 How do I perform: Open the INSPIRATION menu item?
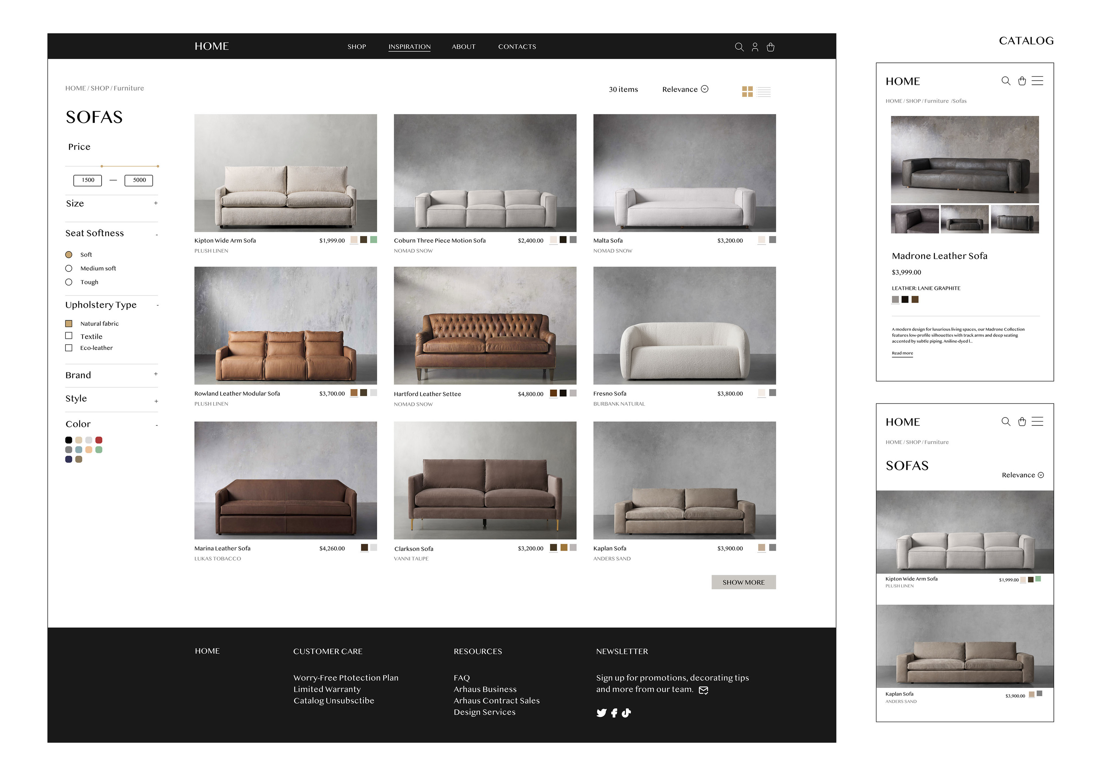point(409,46)
